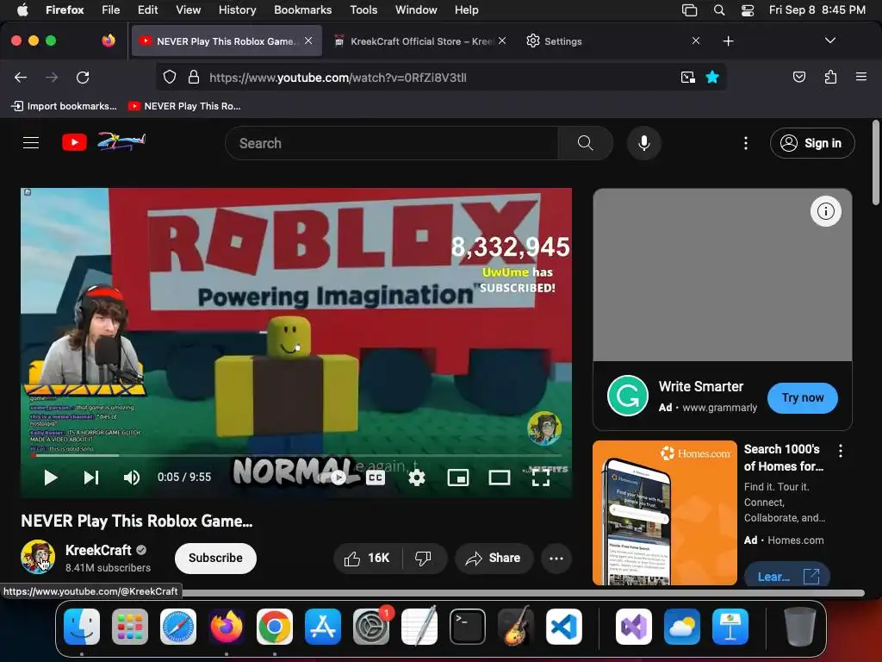
Task: Open YouTube settings three-dot menu
Action: [746, 143]
